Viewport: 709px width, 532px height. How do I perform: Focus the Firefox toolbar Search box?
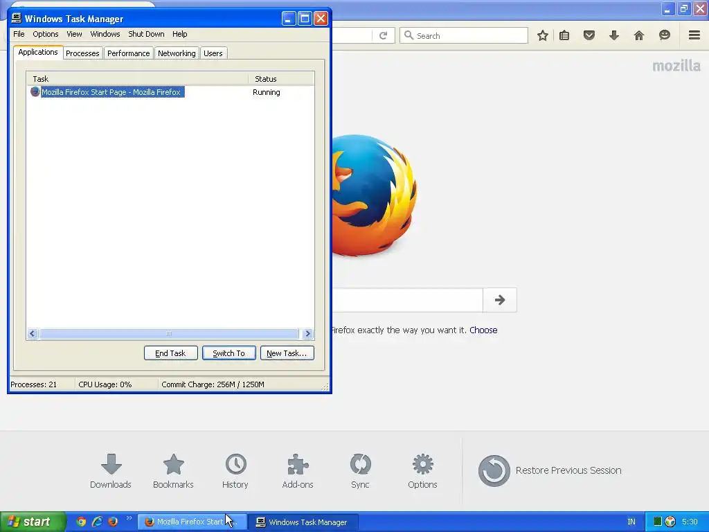(x=463, y=35)
